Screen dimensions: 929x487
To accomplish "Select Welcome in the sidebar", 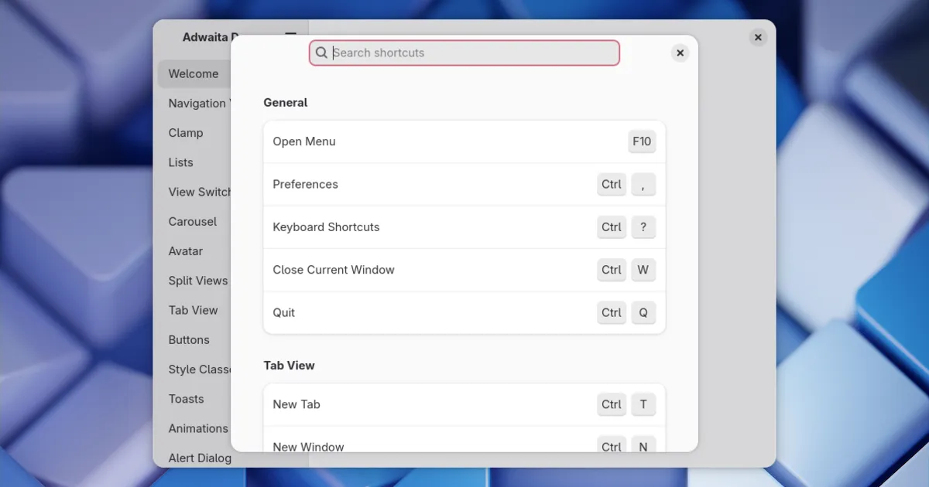I will [194, 74].
